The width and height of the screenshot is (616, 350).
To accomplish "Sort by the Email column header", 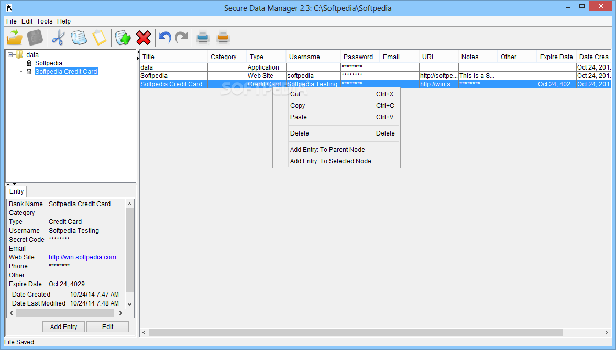I will pyautogui.click(x=400, y=57).
